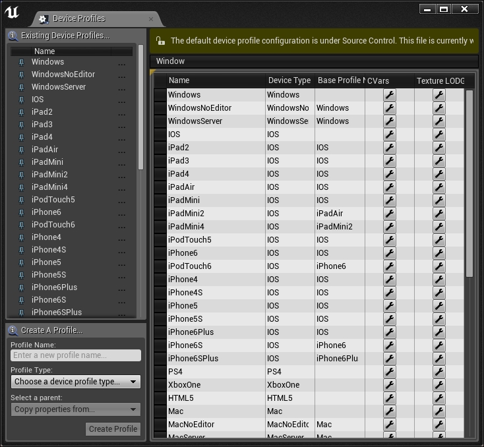The width and height of the screenshot is (484, 447).
Task: Toggle pin for iPadMini profile
Action: 21,162
